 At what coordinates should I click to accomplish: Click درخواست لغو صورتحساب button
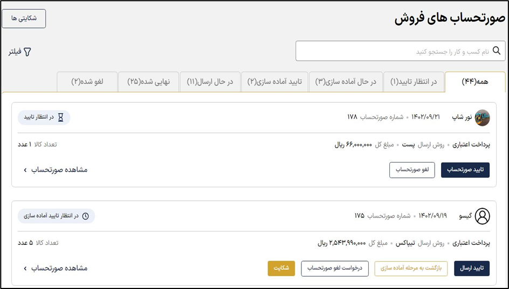(x=335, y=269)
